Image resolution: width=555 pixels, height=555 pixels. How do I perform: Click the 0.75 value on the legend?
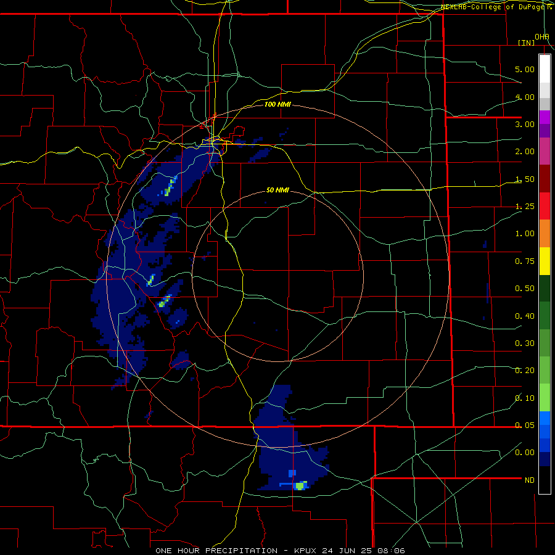(525, 261)
